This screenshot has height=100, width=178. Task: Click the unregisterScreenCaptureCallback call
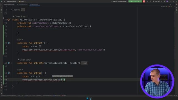point(42,80)
